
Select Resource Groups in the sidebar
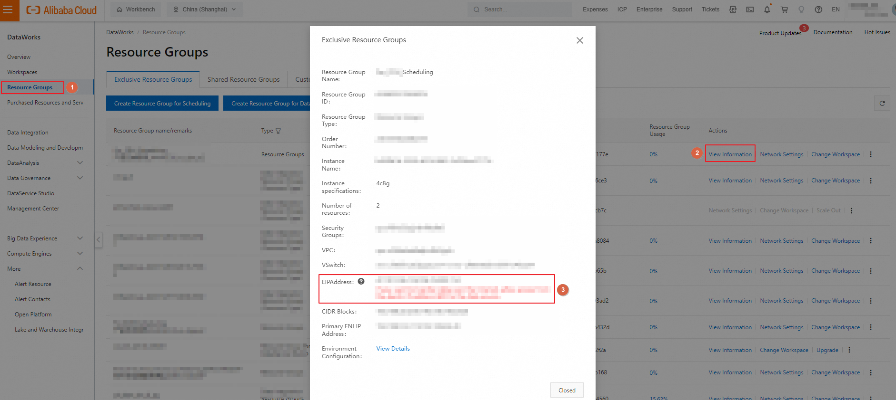coord(30,87)
